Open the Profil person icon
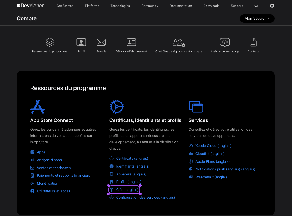Viewport: 292px width, 216px height. 81,42
